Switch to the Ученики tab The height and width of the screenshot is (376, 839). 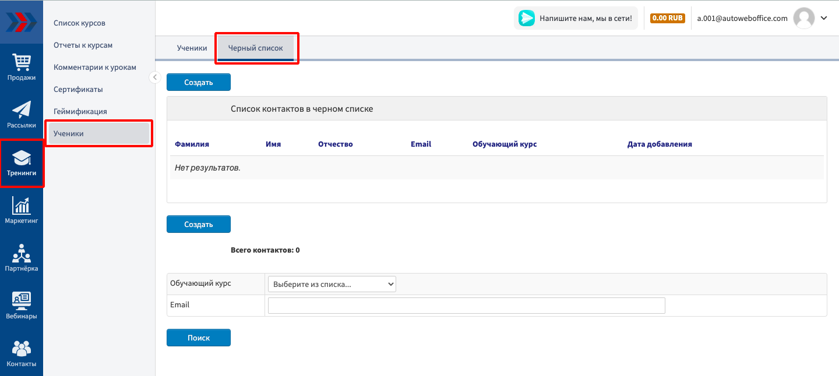click(192, 48)
